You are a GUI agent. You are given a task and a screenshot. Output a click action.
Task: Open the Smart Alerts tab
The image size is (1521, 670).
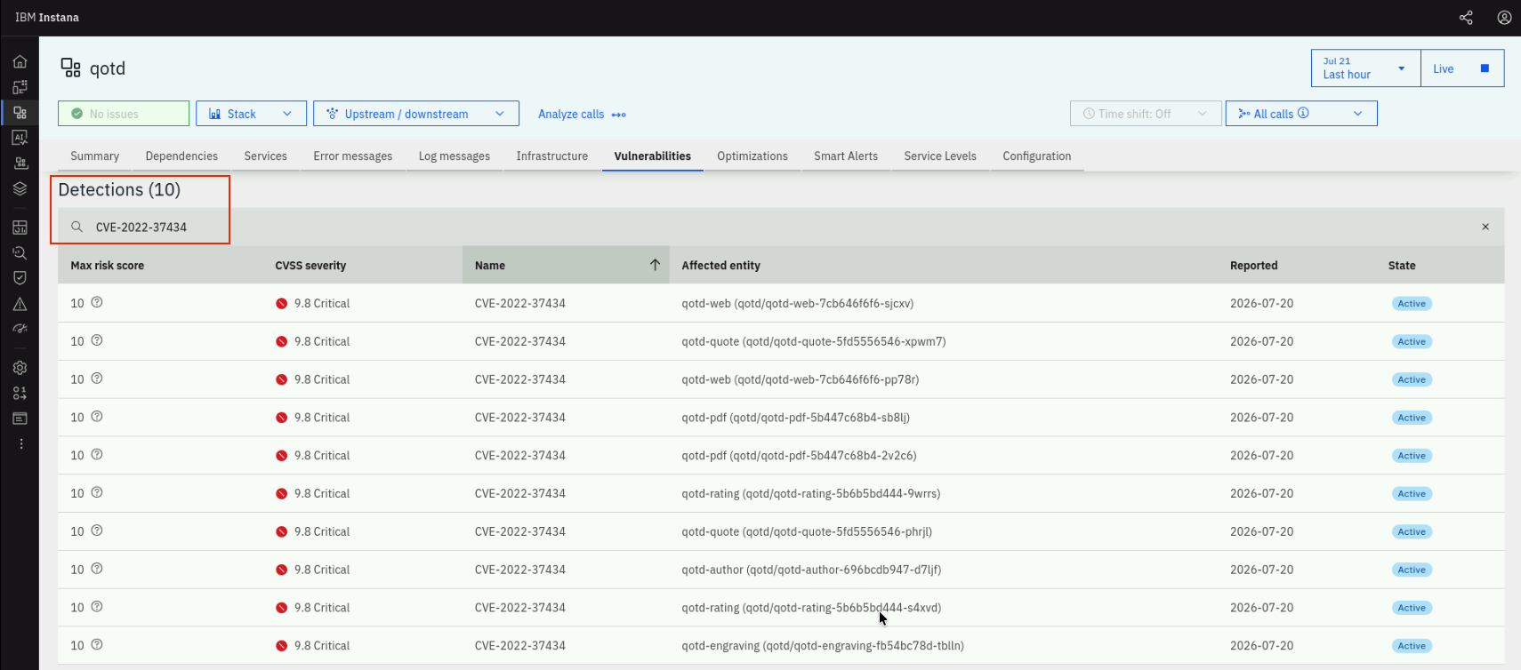[x=846, y=156]
